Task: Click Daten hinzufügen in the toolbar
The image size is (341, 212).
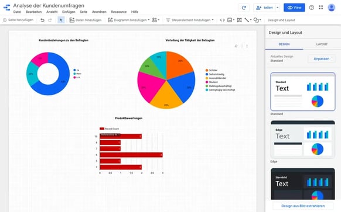Action: point(86,20)
